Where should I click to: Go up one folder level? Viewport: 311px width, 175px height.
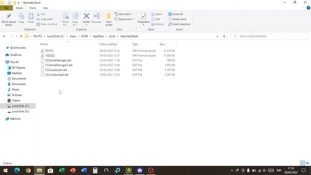coord(21,36)
